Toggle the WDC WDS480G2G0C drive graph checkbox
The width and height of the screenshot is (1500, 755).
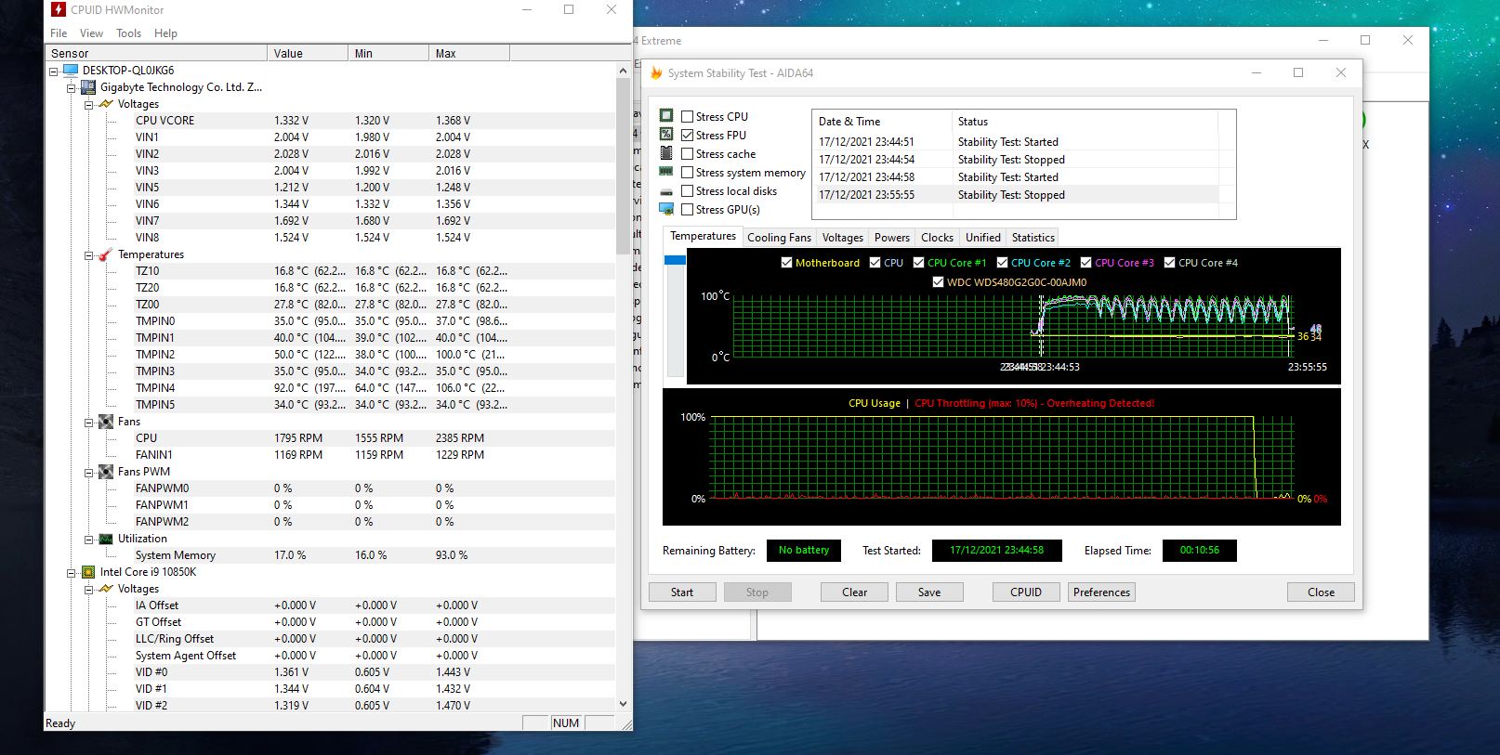pyautogui.click(x=939, y=282)
